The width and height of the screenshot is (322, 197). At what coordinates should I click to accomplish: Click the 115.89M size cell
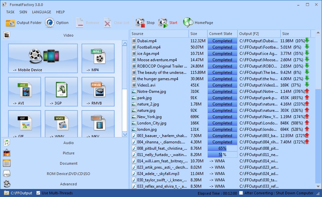click(198, 73)
